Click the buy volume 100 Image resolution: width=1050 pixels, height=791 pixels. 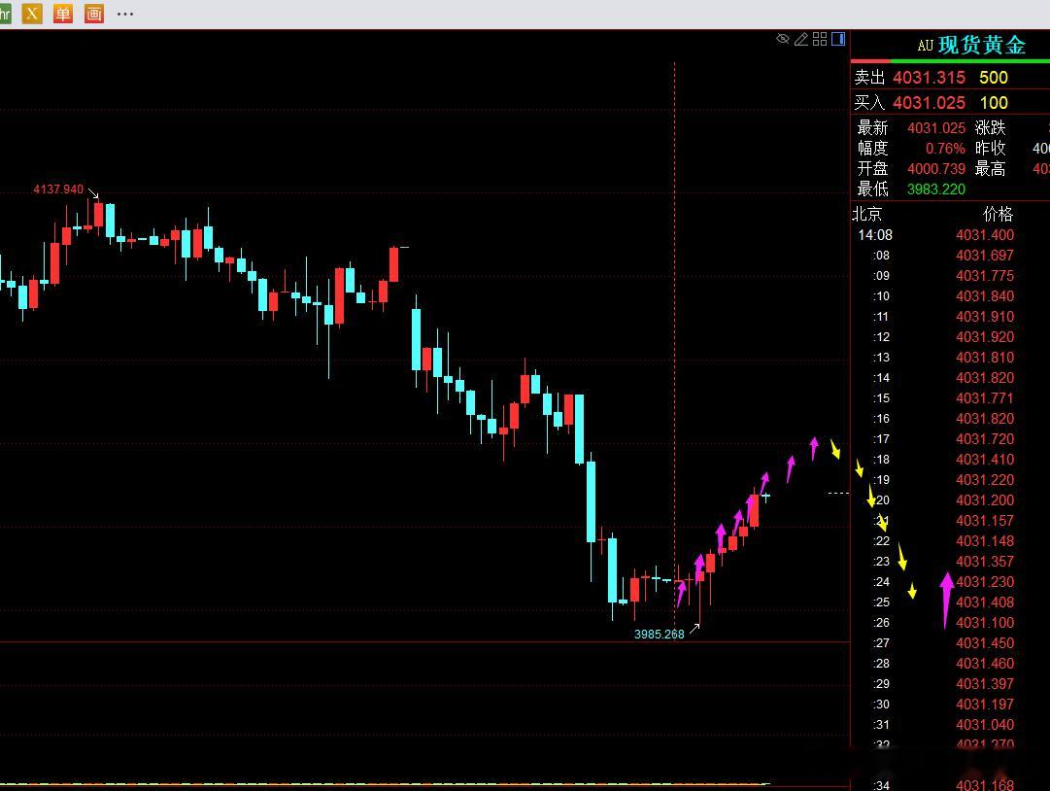pyautogui.click(x=994, y=103)
